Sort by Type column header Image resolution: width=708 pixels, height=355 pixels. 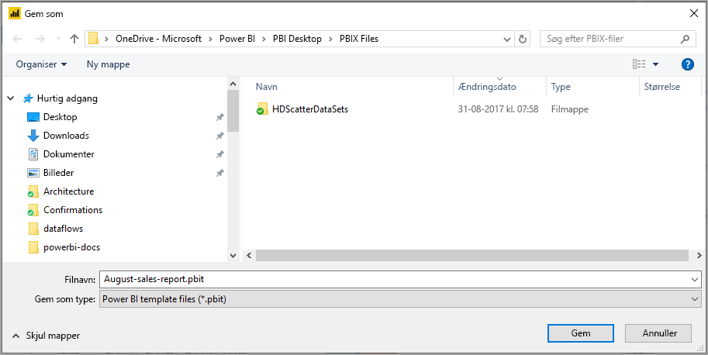point(561,87)
